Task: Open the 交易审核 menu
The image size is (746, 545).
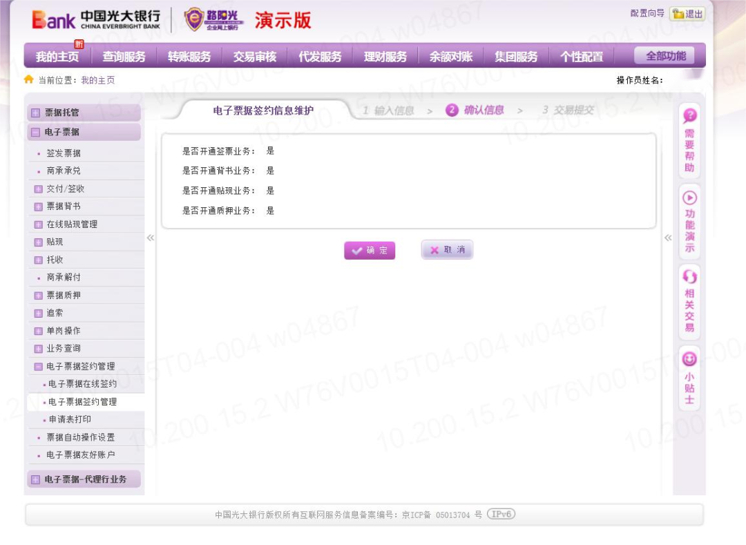Action: coord(254,57)
